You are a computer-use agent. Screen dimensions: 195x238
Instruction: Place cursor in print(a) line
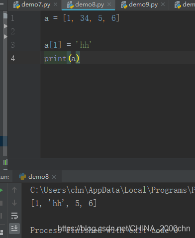[62, 59]
